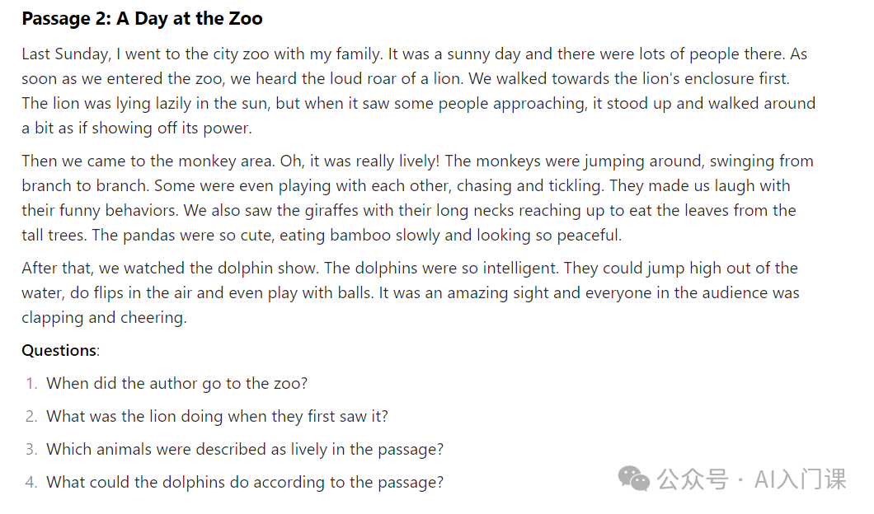Click the sentence starting 'The lion was lying lazily'
Screen dimensions: 874x514
coord(419,115)
